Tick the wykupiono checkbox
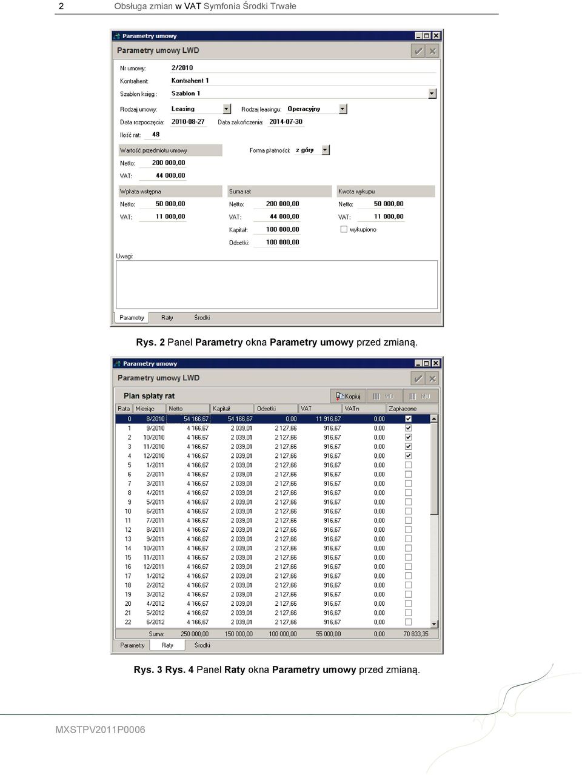This screenshot has width=582, height=775. 344,229
